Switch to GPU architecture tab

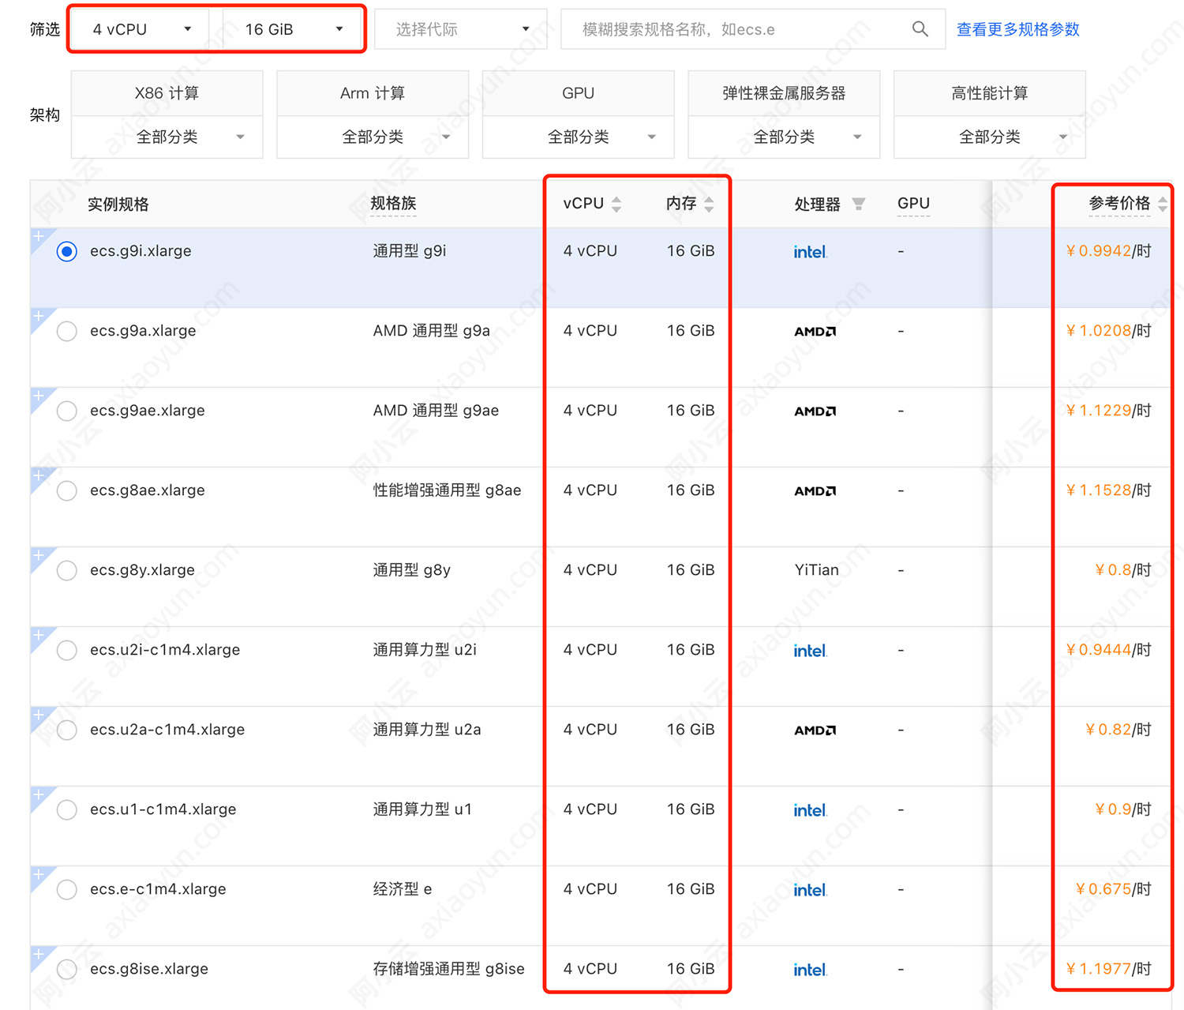pos(579,93)
